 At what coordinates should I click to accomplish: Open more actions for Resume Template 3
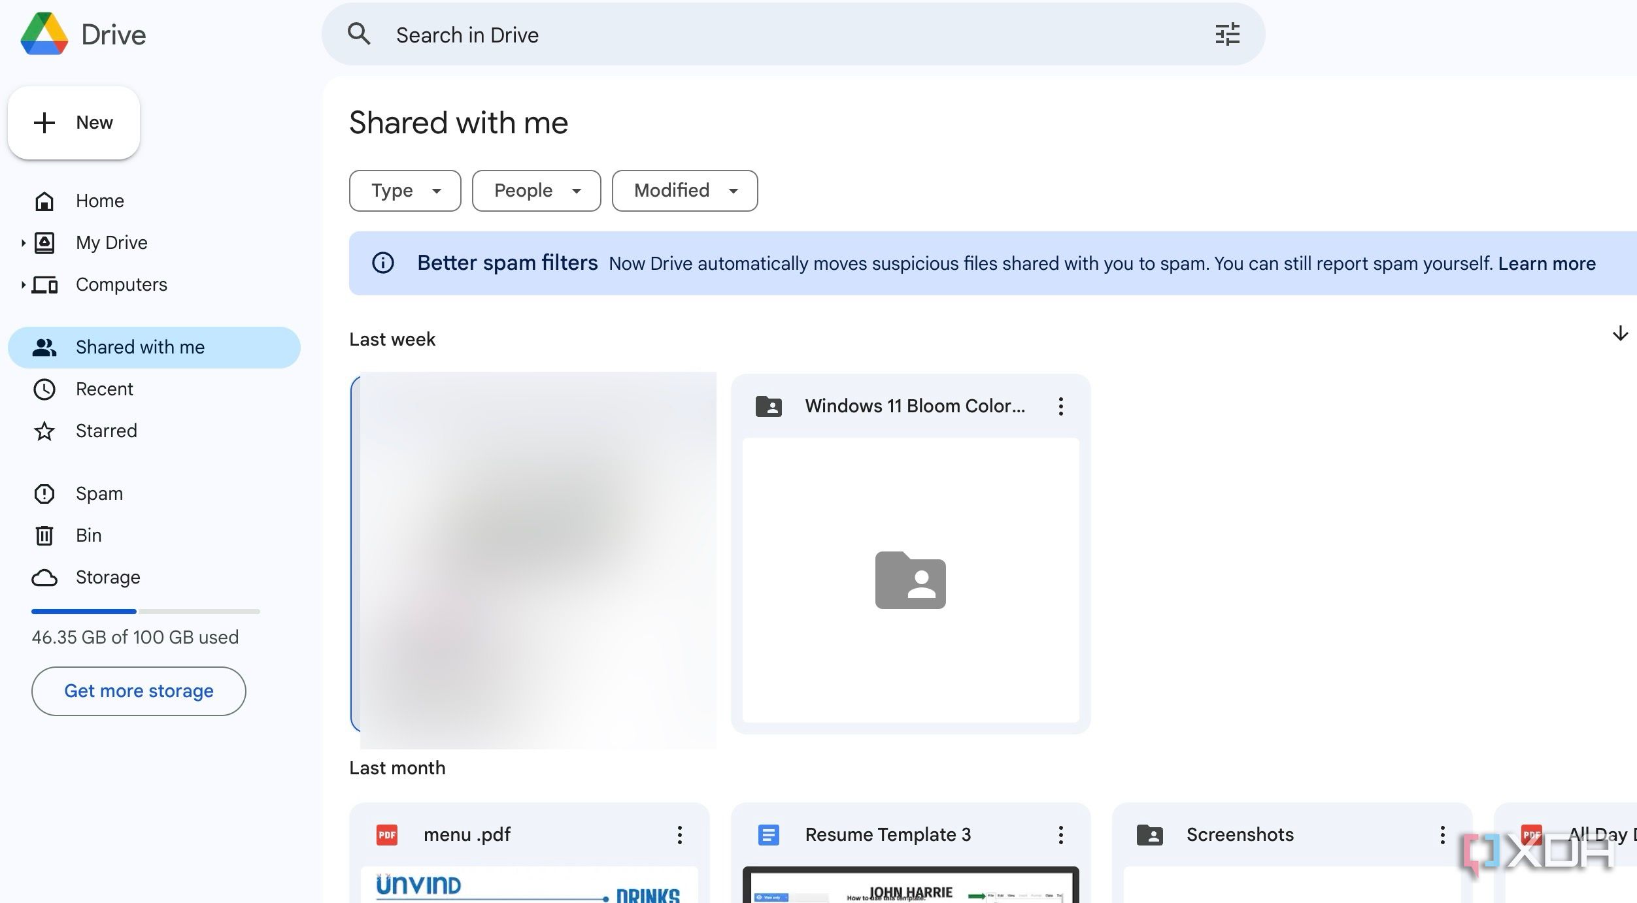(1061, 835)
